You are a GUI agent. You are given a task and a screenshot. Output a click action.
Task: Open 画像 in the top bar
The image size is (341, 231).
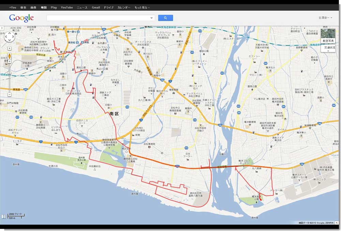pyautogui.click(x=33, y=8)
